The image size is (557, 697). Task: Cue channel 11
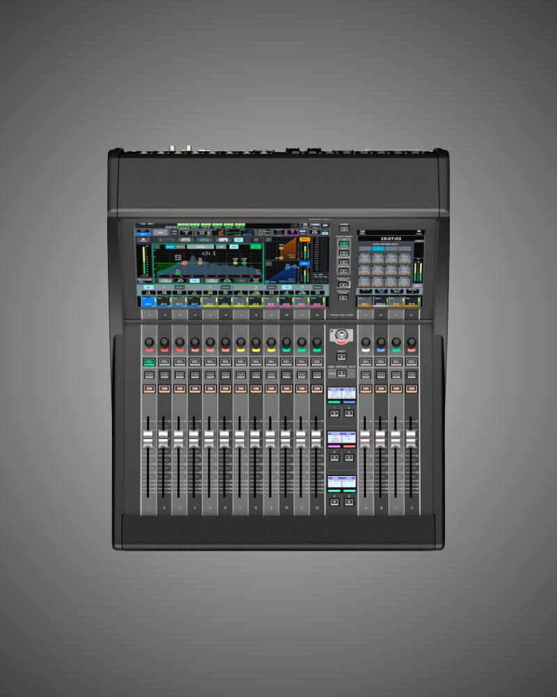click(301, 375)
